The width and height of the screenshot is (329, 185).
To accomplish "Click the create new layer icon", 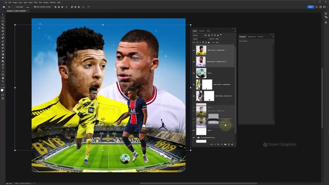I will pyautogui.click(x=229, y=144).
